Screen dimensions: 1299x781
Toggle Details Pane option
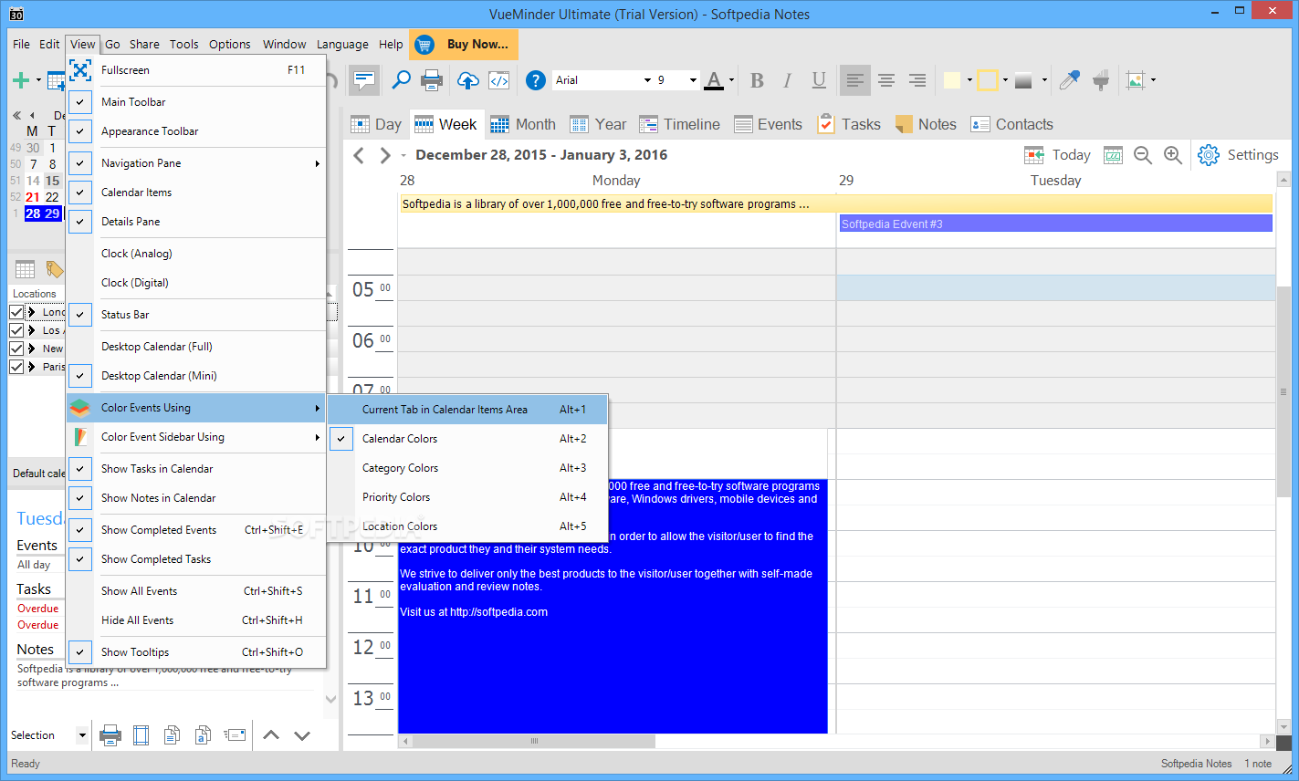pos(80,222)
